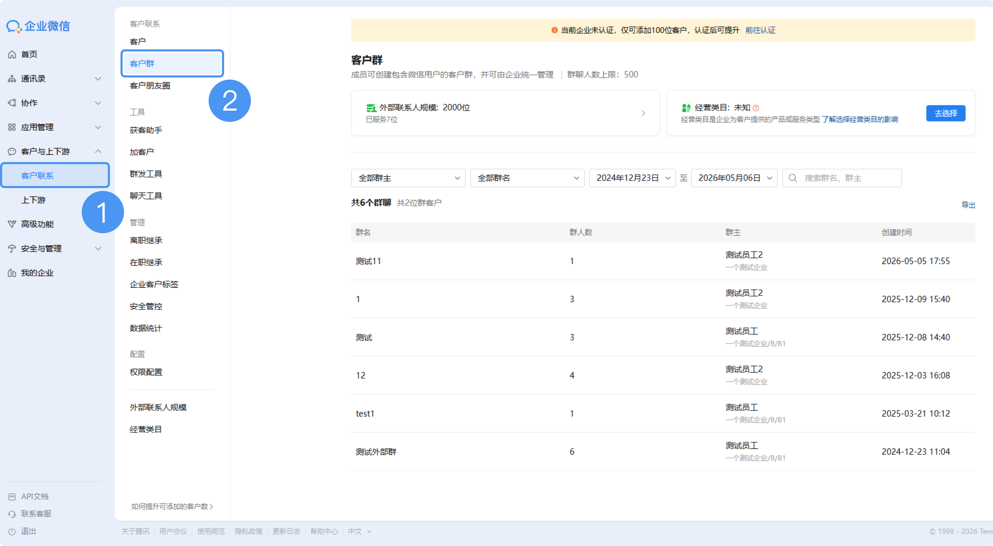Open the 外部联系人规模 card arrow
This screenshot has height=546, width=993.
(643, 113)
